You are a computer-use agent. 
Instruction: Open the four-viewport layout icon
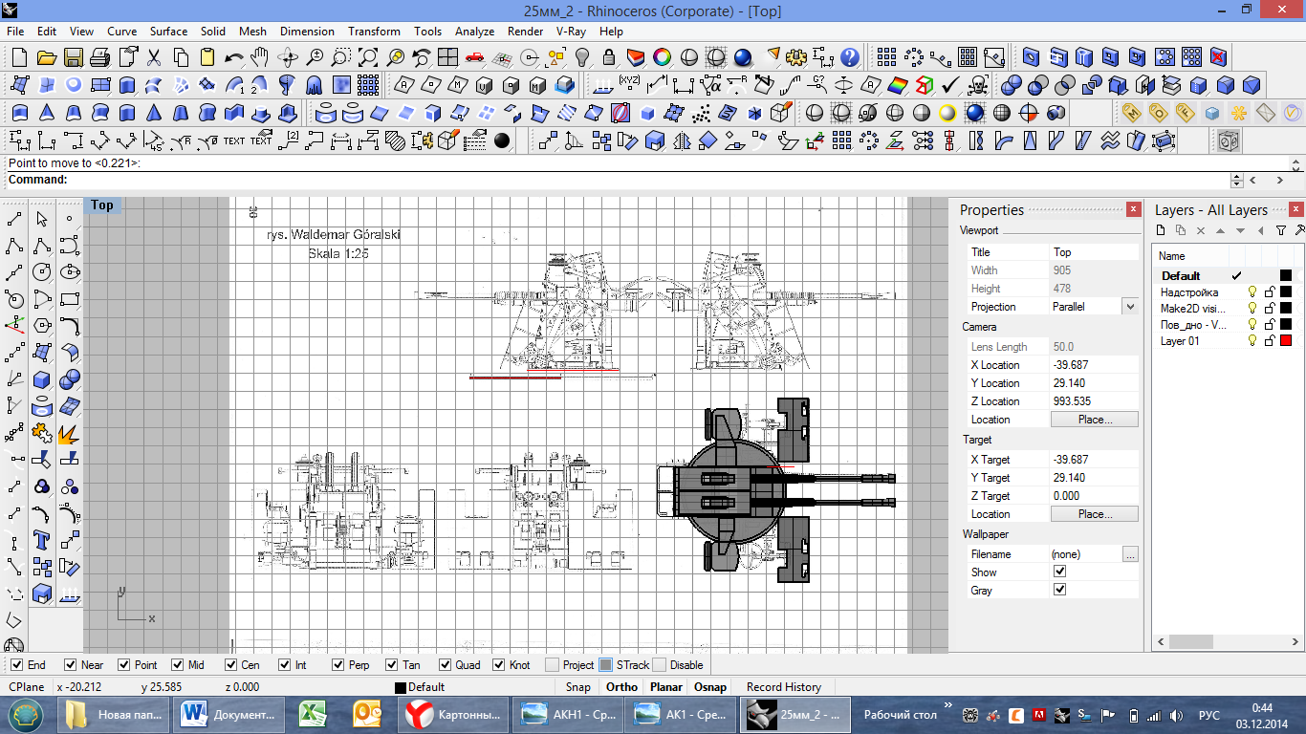448,57
